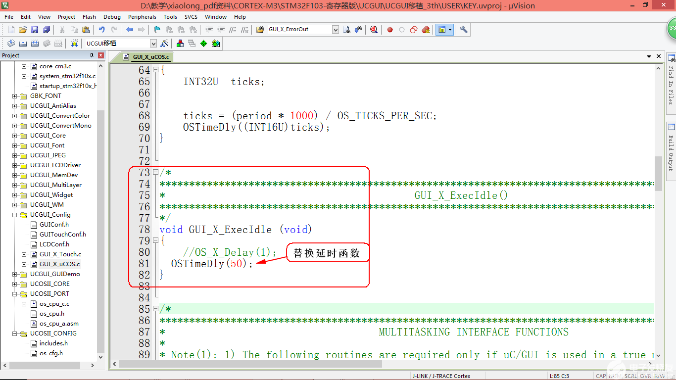Start debug session with the magnifier 'd' icon
Image resolution: width=676 pixels, height=380 pixels.
click(374, 30)
